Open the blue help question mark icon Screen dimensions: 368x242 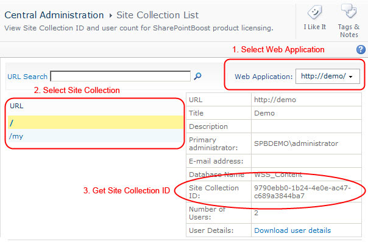pos(361,50)
